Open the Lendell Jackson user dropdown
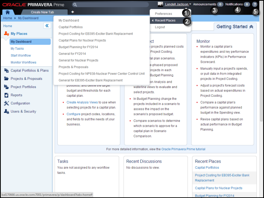264x198 pixels. click(x=178, y=4)
